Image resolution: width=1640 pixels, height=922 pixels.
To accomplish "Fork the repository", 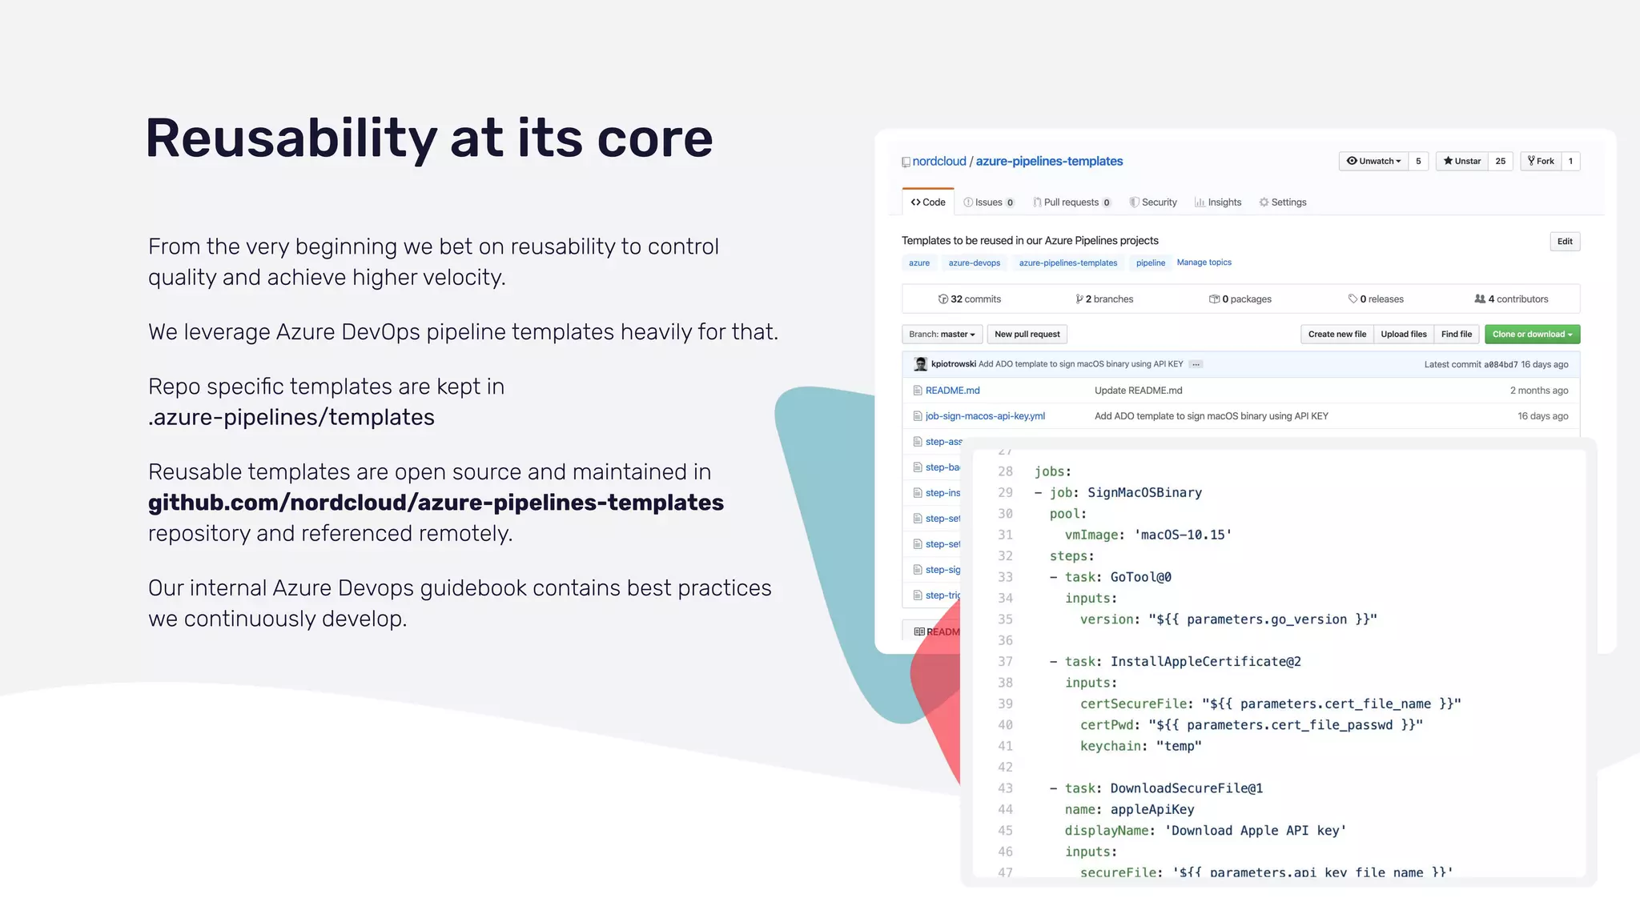I will (x=1541, y=161).
